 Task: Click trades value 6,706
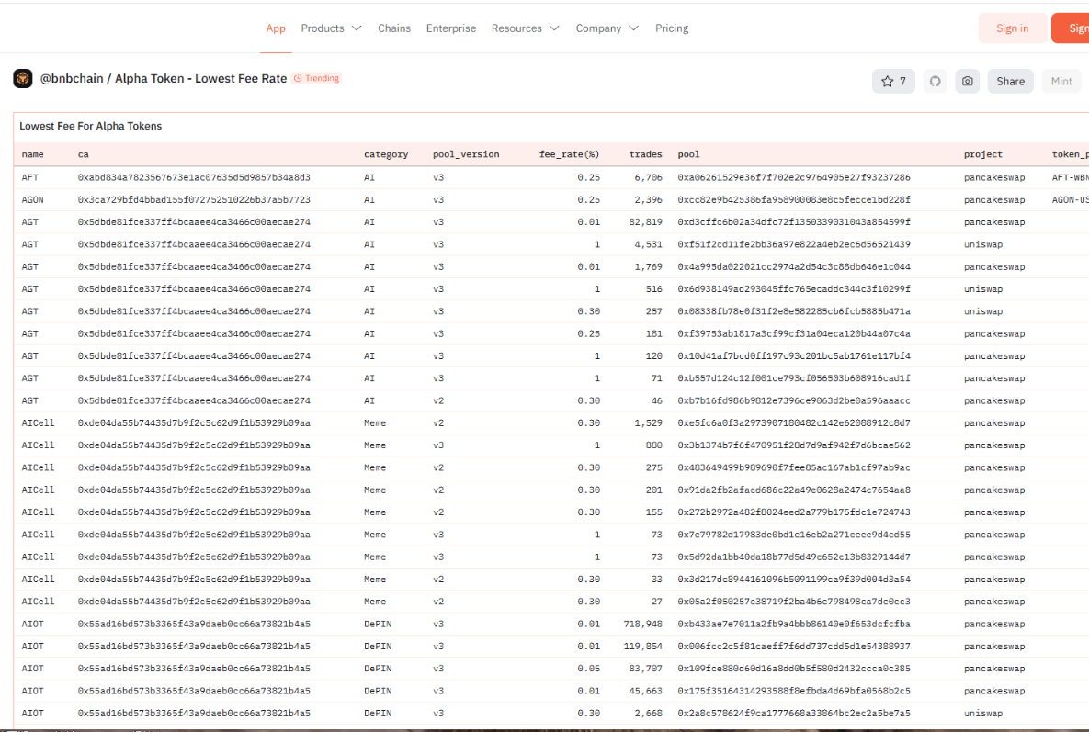pos(648,177)
